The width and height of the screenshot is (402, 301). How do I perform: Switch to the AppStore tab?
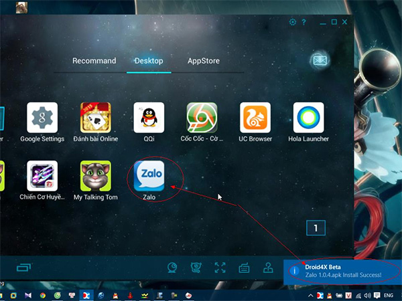coord(204,61)
